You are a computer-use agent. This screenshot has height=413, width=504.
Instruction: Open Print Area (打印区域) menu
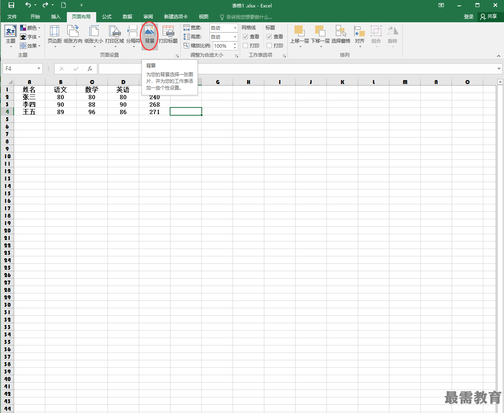[115, 36]
